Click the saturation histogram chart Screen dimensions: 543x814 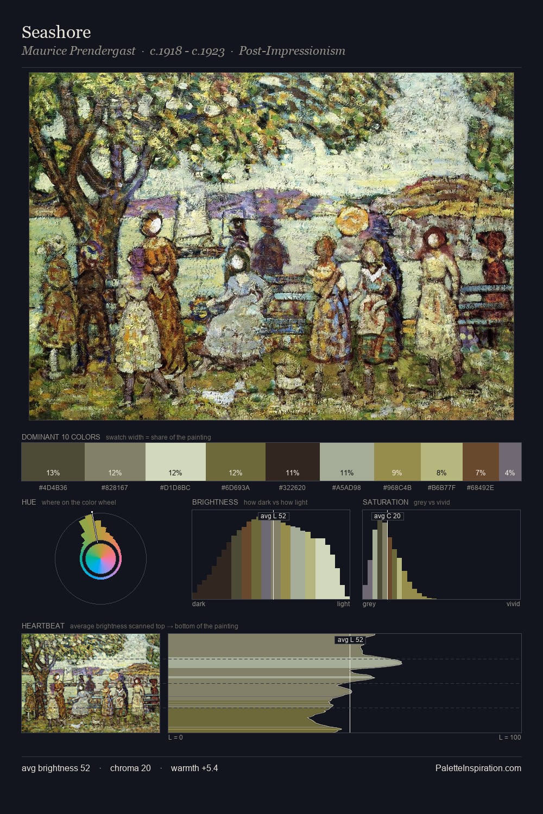coord(441,555)
